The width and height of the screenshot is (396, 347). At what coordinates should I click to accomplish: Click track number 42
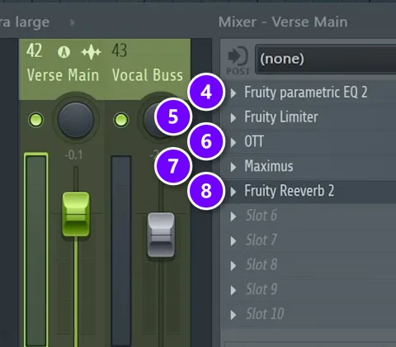pyautogui.click(x=35, y=50)
